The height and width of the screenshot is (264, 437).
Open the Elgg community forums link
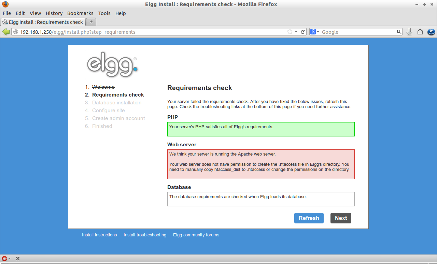196,235
